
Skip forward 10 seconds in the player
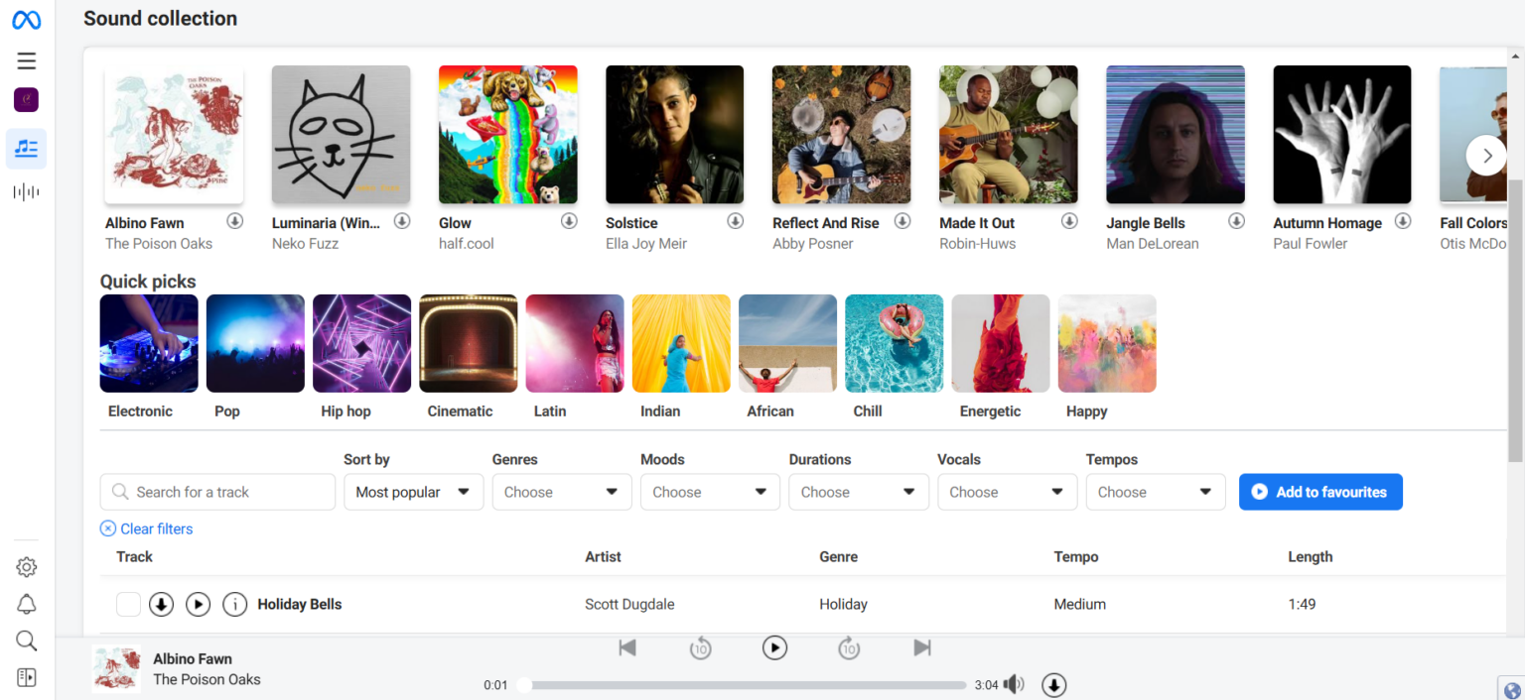click(x=849, y=647)
